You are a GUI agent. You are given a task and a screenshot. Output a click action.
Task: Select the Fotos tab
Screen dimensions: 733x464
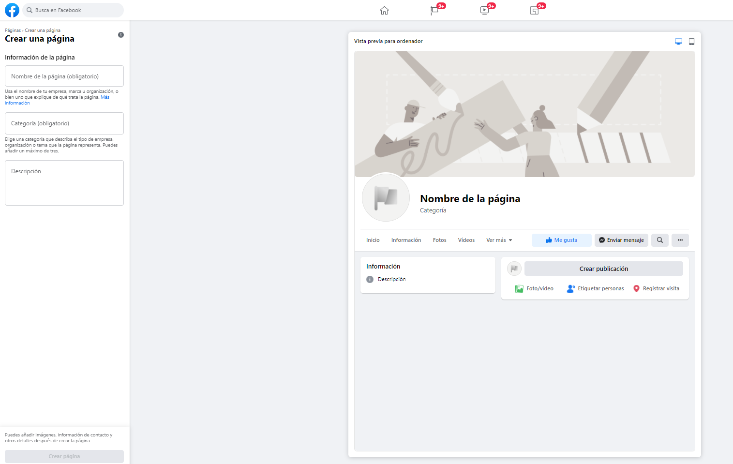439,240
